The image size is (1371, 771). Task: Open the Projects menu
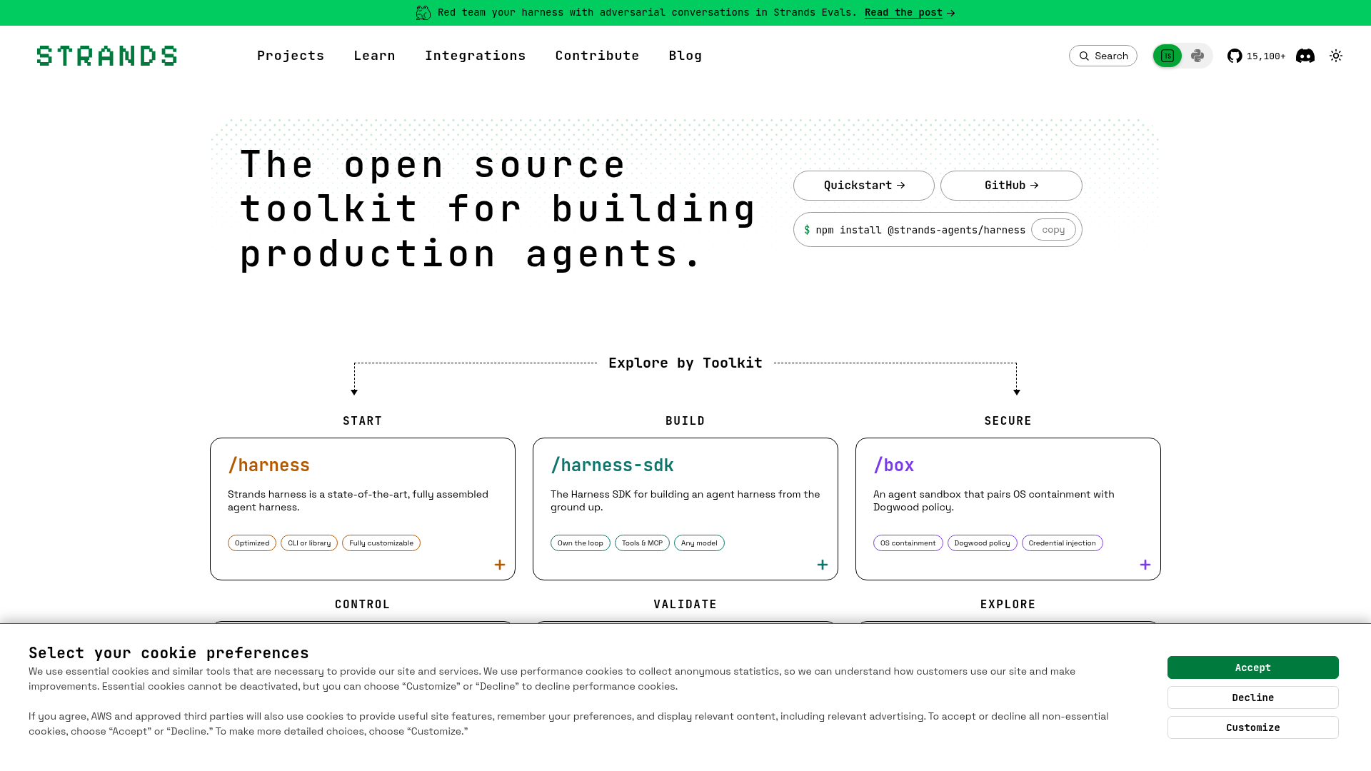291,56
